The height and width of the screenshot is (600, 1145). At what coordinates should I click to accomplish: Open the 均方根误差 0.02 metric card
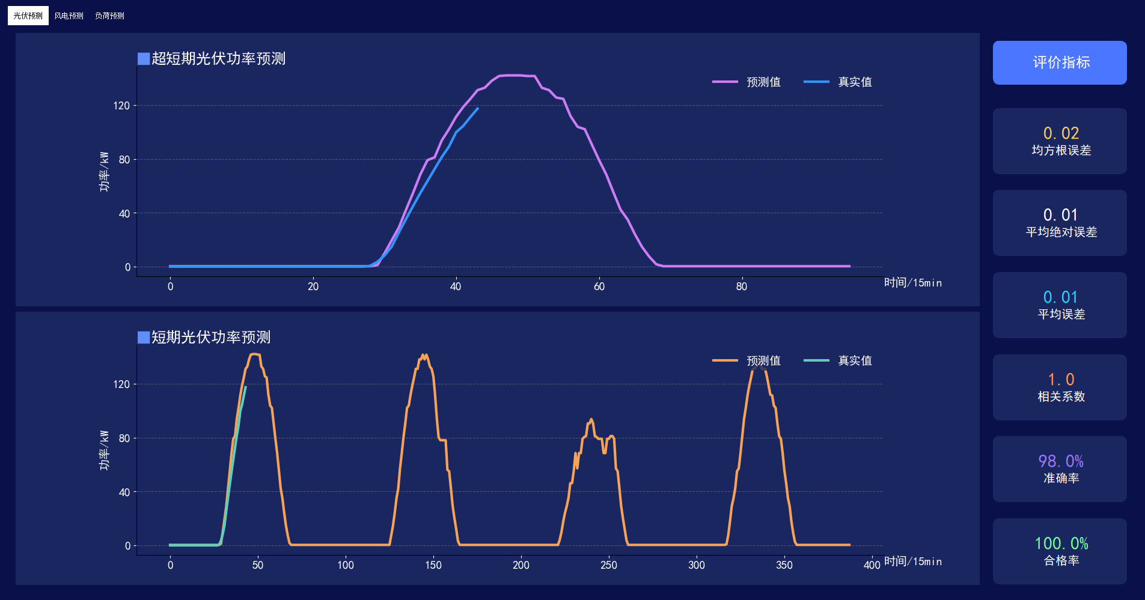coord(1060,141)
